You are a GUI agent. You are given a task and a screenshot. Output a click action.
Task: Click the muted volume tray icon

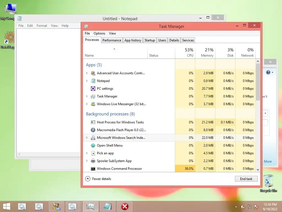coord(243,207)
